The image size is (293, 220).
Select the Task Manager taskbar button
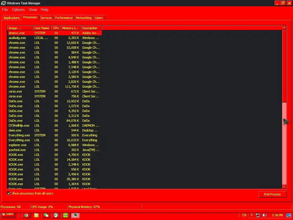[x=75, y=215]
